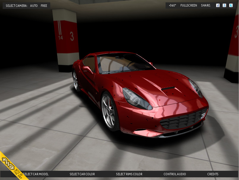Share the page on Facebook
239x180 pixels.
pyautogui.click(x=218, y=5)
